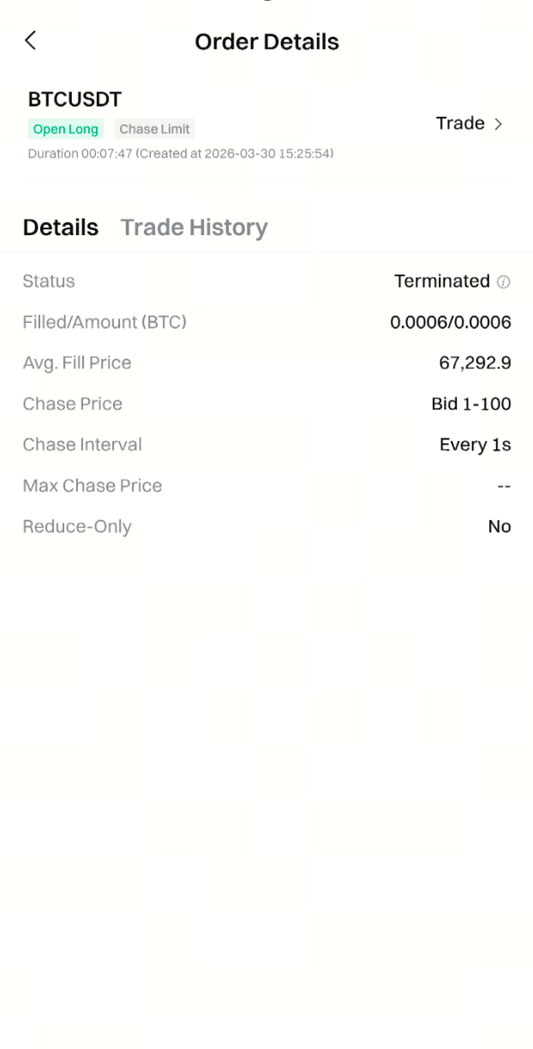The height and width of the screenshot is (1049, 533).
Task: Select the Details tab
Action: (61, 227)
